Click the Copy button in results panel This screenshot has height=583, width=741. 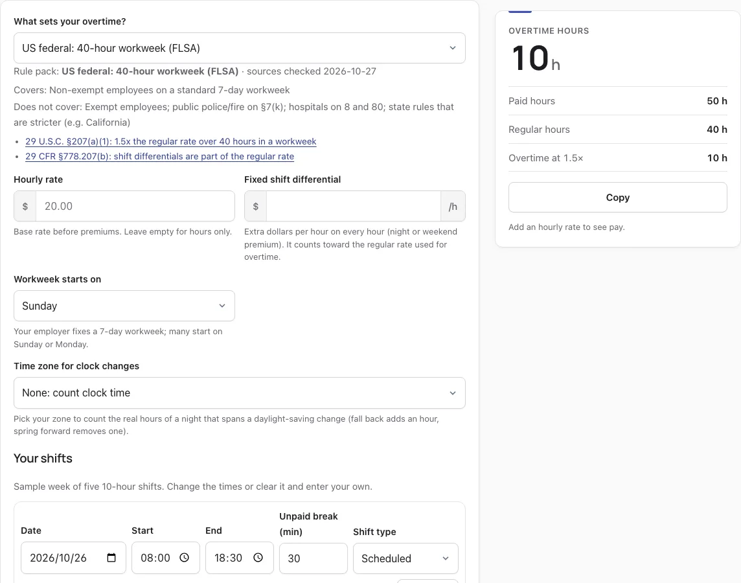[618, 198]
